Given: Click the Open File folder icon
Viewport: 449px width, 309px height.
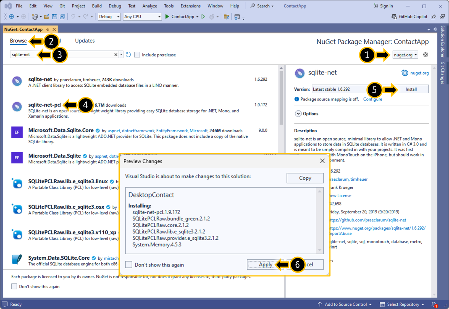Looking at the screenshot, I should pos(47,17).
